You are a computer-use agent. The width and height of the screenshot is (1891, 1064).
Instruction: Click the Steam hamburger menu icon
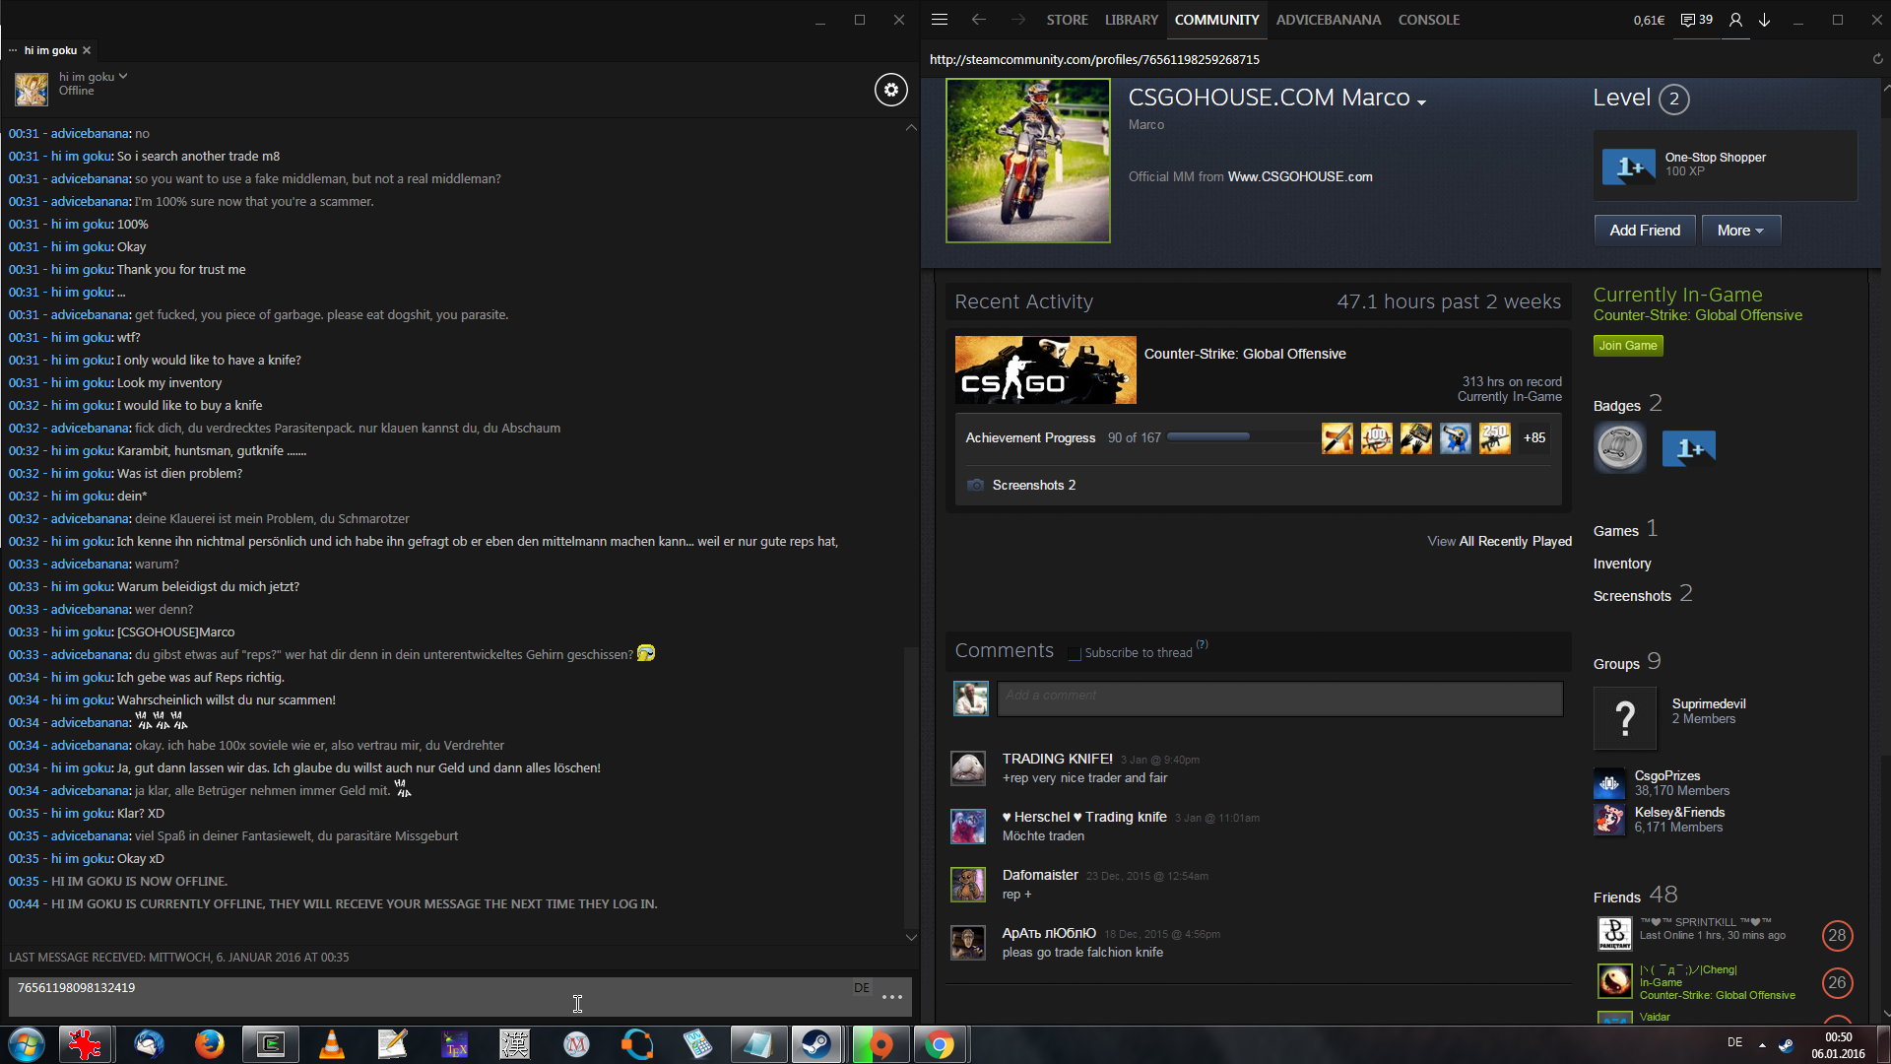click(940, 20)
